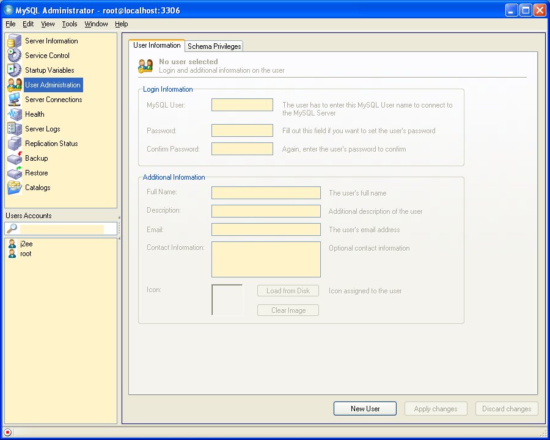Viewport: 550px width, 440px height.
Task: Click the magnifier icon in user search
Action: click(x=12, y=229)
